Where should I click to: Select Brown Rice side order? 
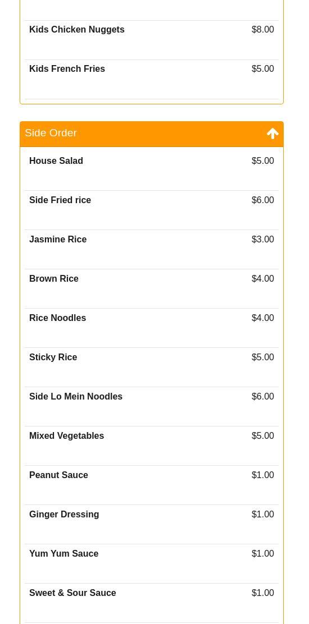click(152, 289)
